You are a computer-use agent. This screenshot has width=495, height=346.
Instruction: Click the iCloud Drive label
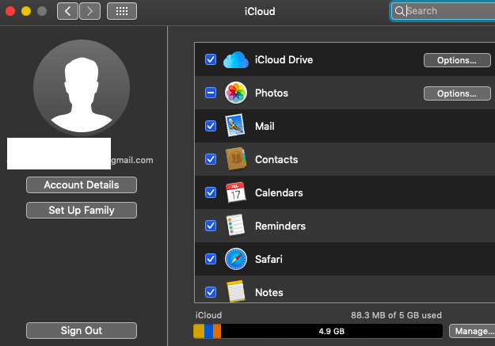[x=284, y=59]
